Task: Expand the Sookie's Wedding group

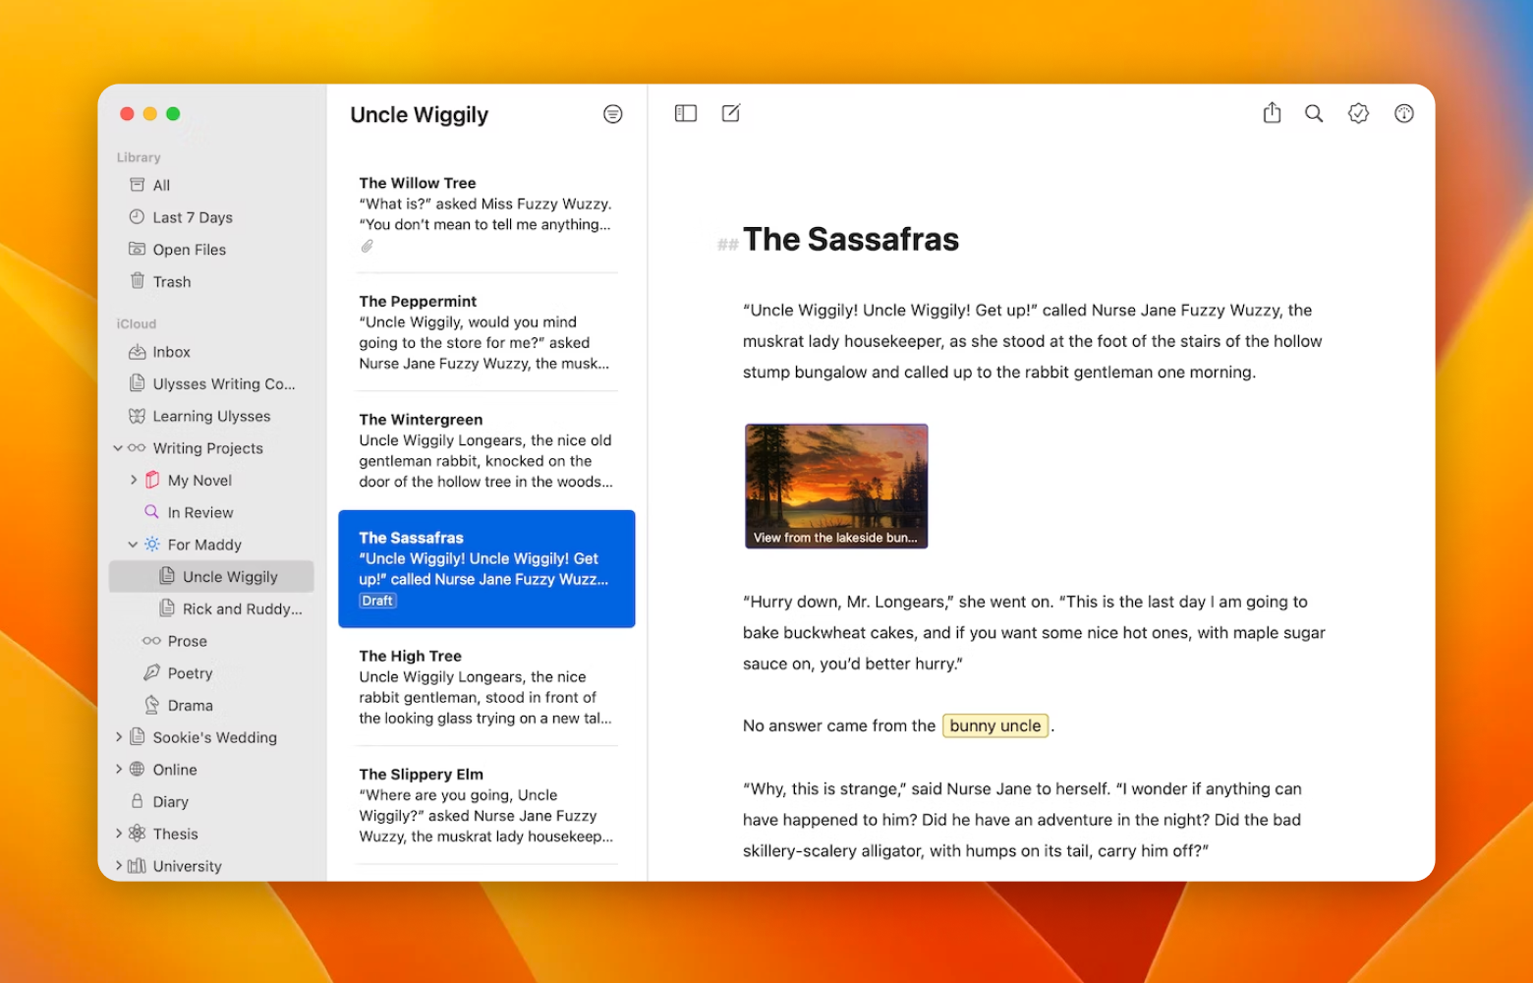Action: point(118,736)
